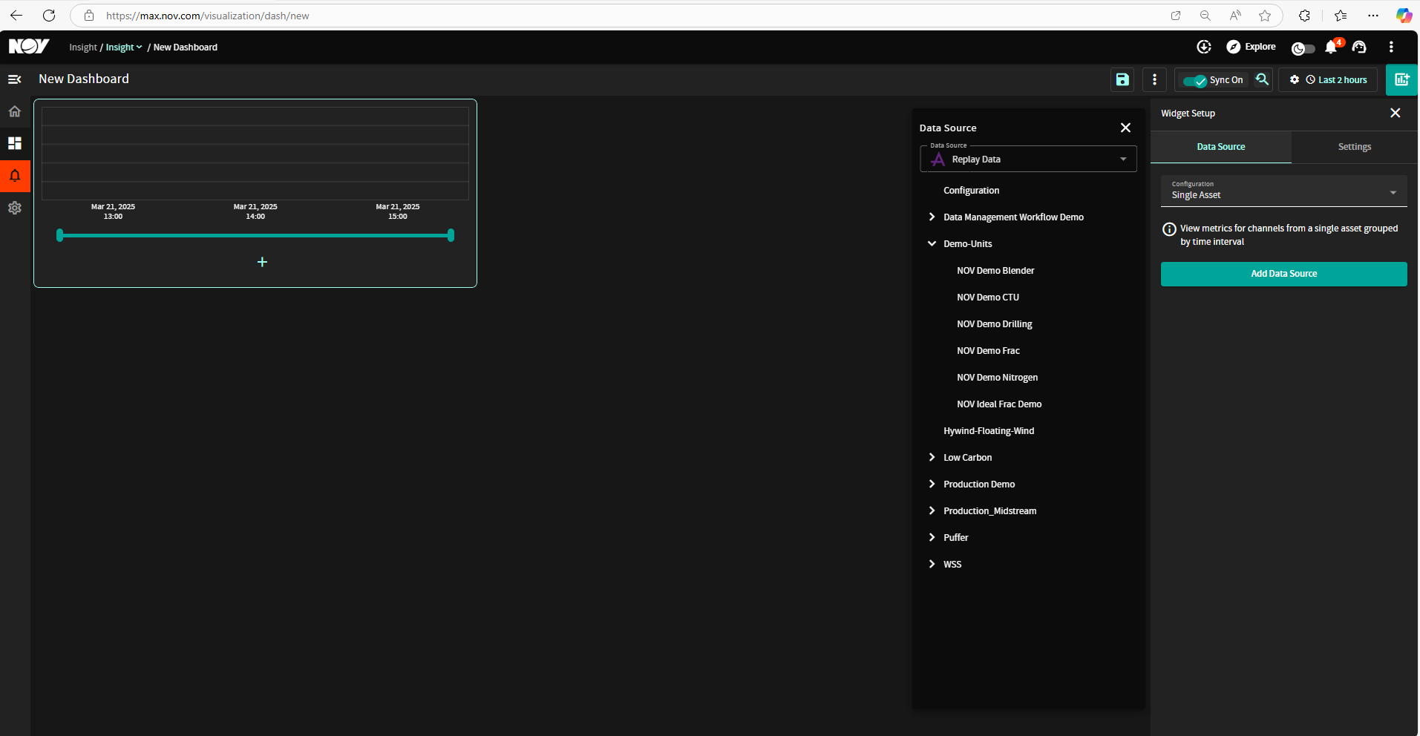Open the dashboard three-dot options menu
The height and width of the screenshot is (736, 1420).
[x=1154, y=79]
